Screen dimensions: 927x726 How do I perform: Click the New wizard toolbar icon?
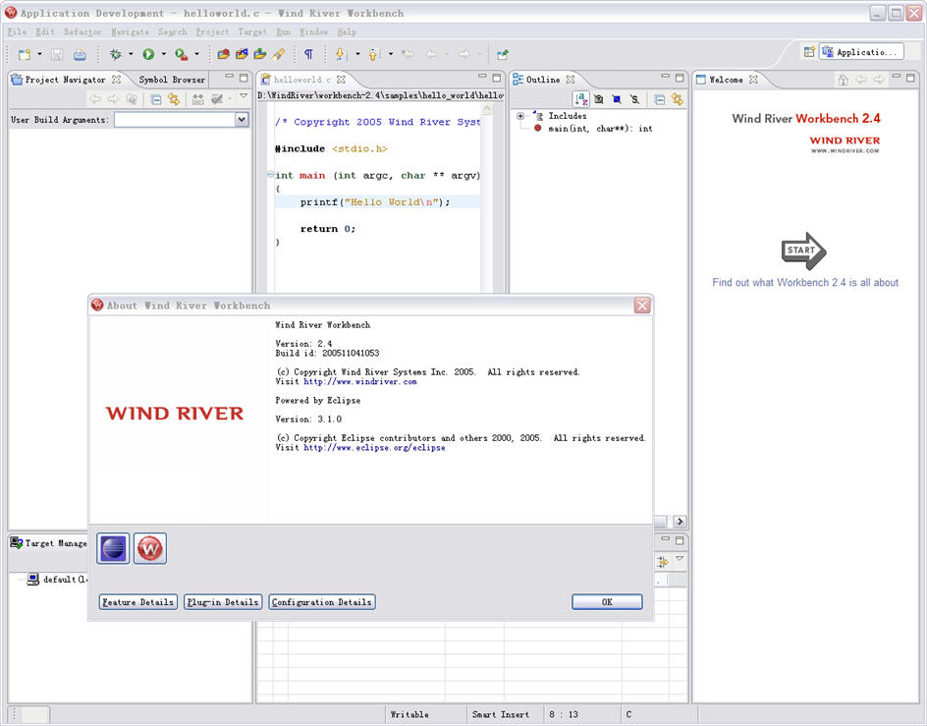pos(25,54)
